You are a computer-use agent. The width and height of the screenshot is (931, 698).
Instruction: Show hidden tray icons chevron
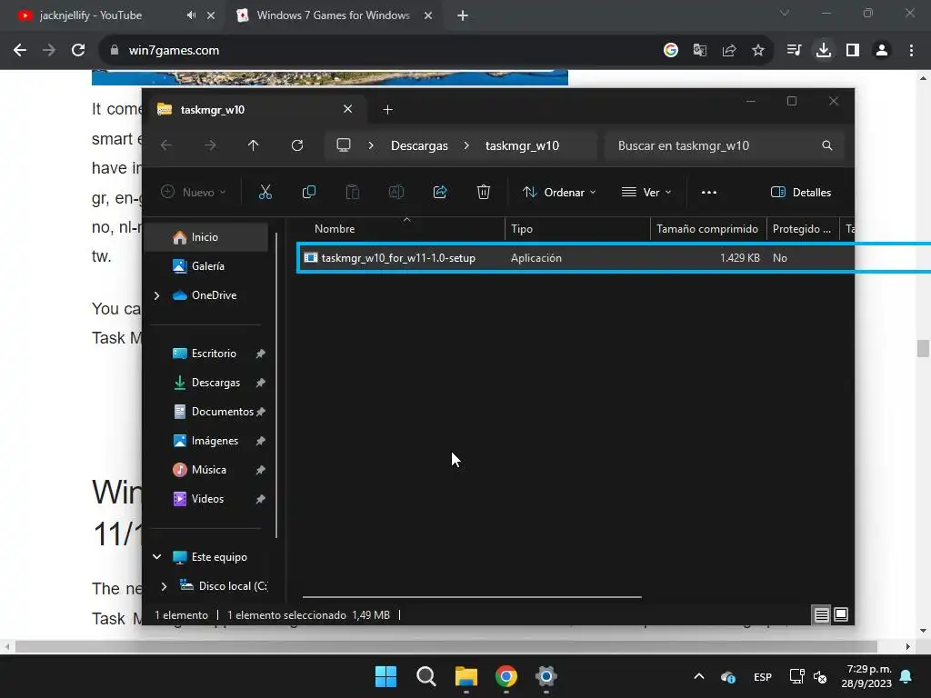pyautogui.click(x=699, y=676)
